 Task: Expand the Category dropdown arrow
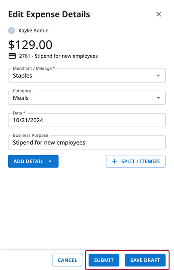tap(158, 98)
